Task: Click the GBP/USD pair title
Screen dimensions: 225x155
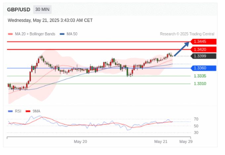Action: click(x=19, y=10)
